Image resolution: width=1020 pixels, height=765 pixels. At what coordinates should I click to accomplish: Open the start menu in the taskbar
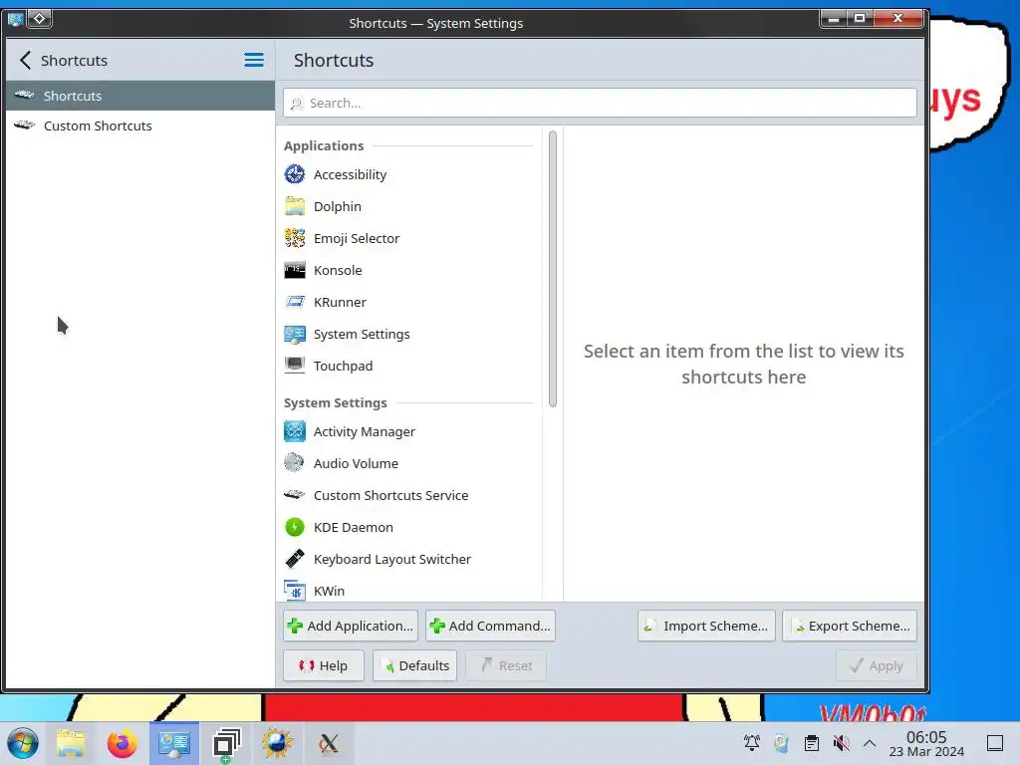click(x=23, y=743)
